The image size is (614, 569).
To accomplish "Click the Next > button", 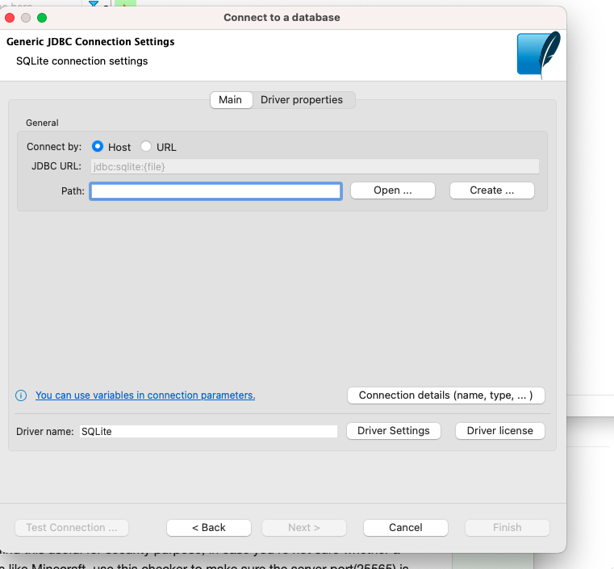I will [x=304, y=528].
